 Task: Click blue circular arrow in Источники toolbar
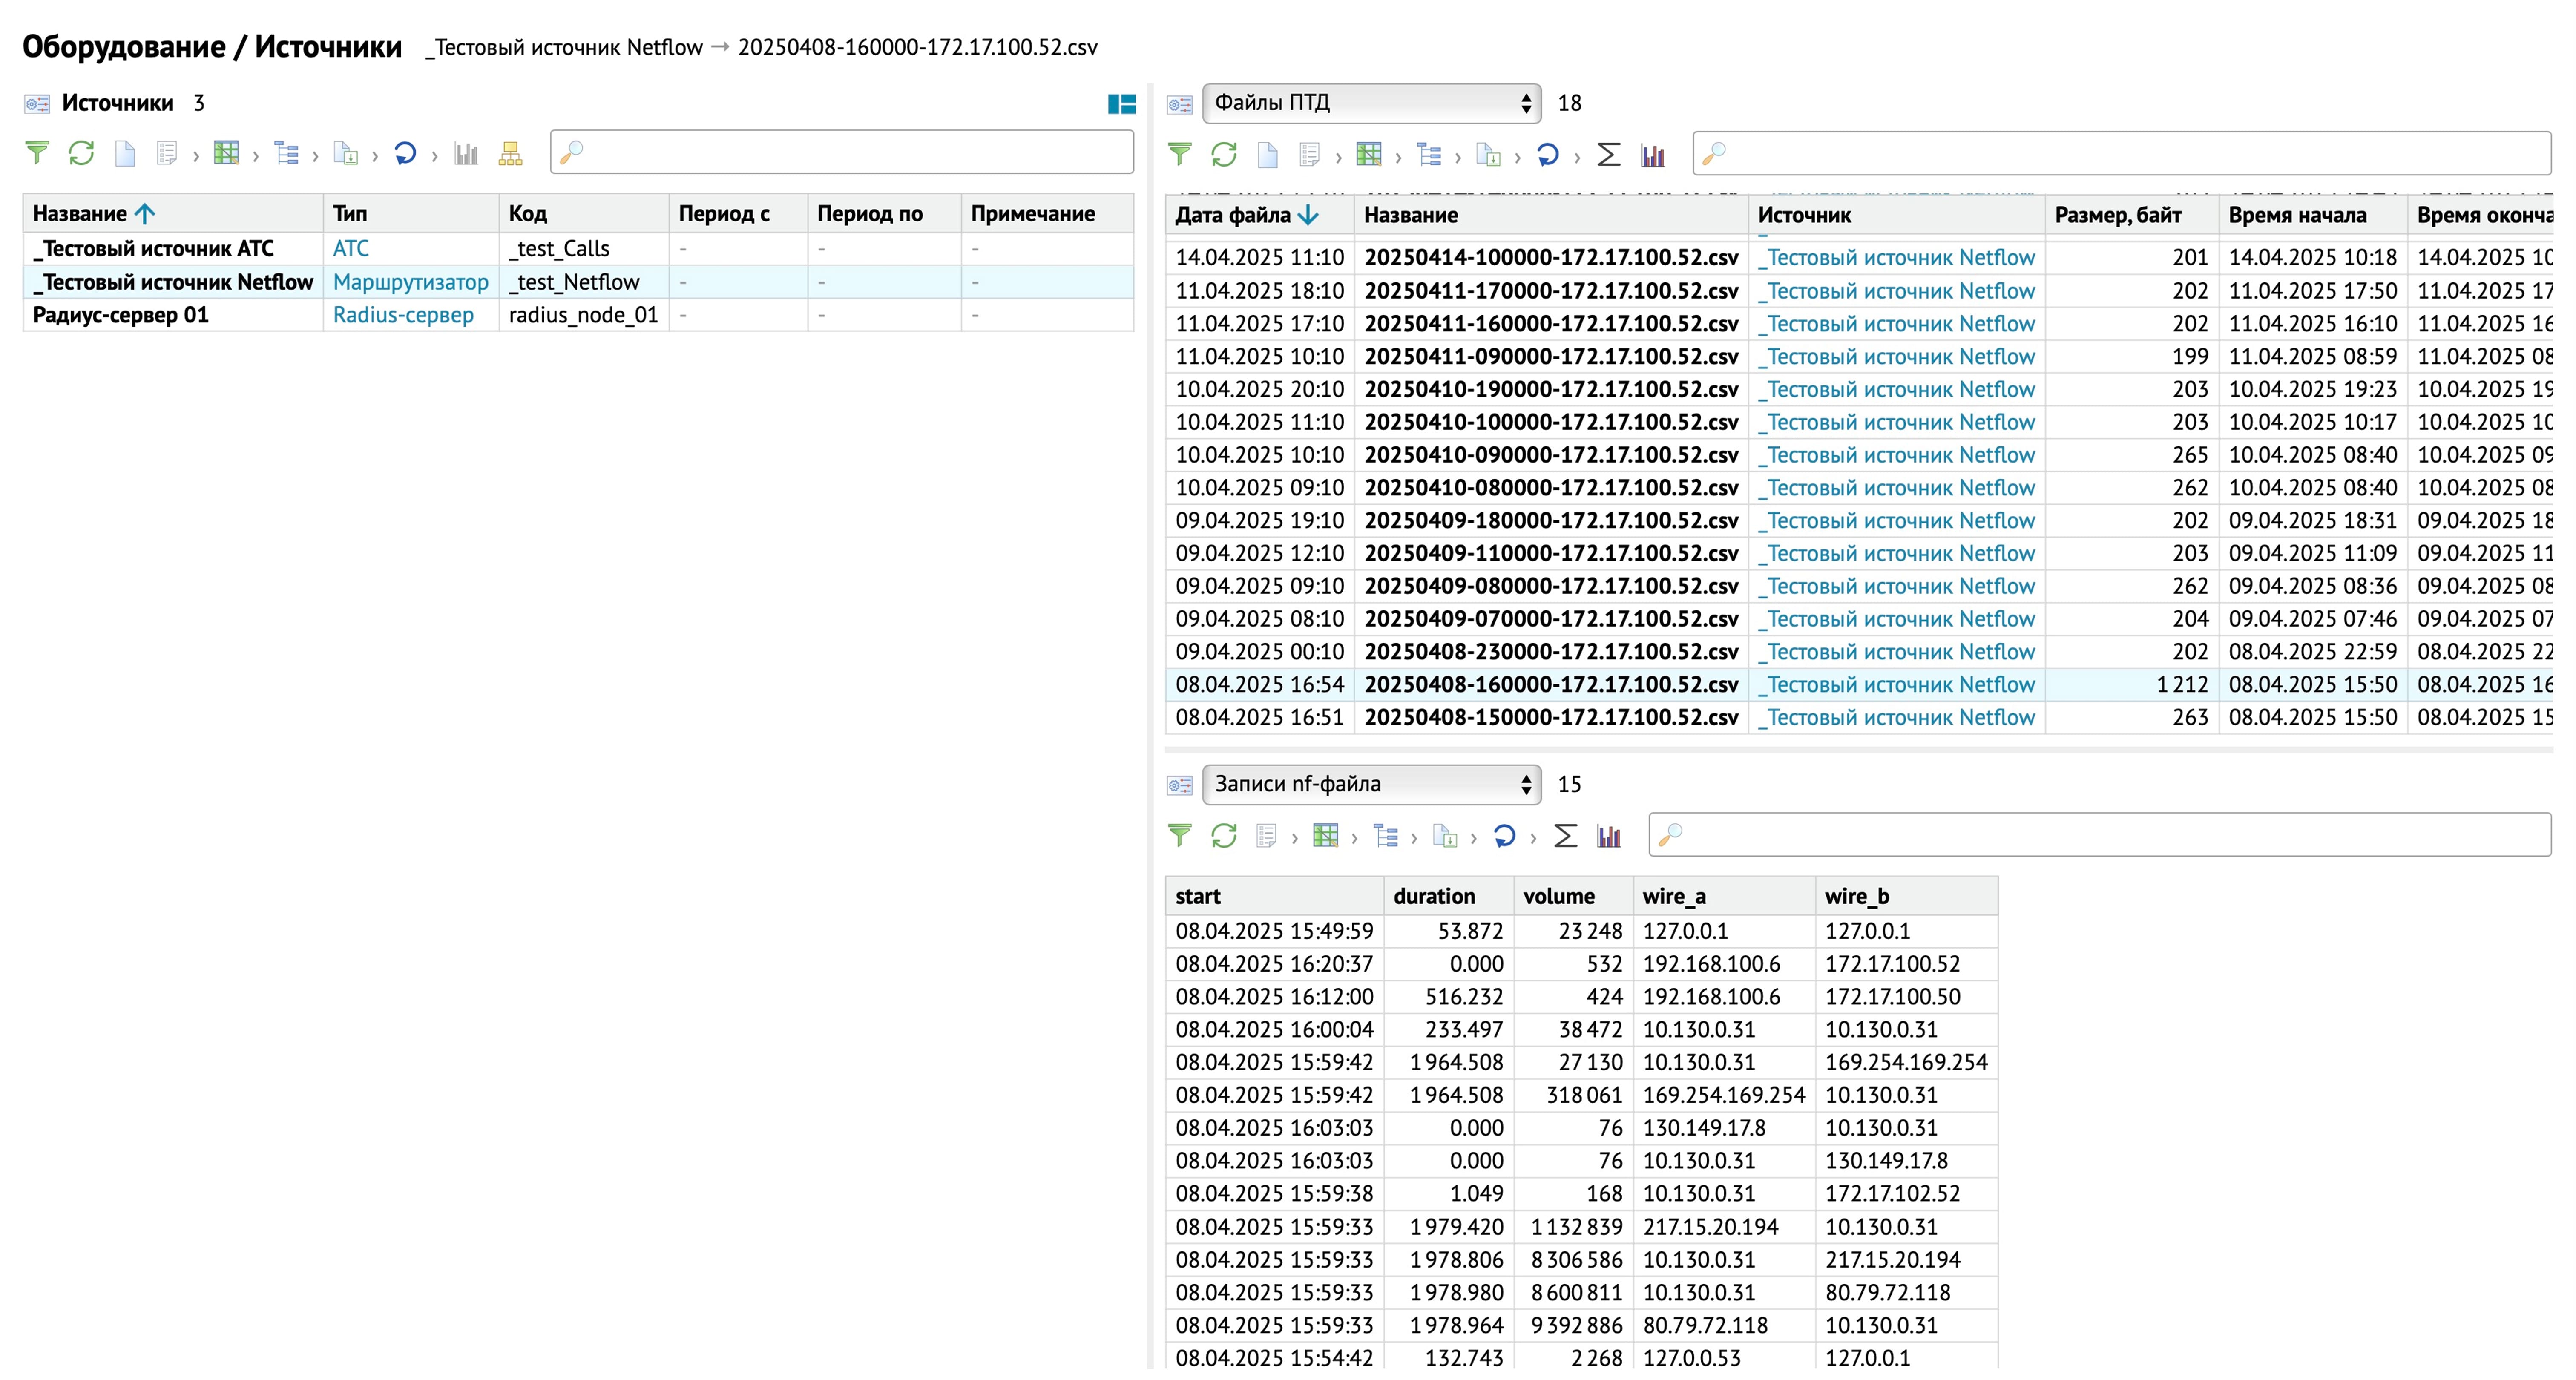[405, 153]
